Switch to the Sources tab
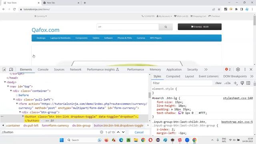The height and width of the screenshot is (144, 256). (59, 69)
